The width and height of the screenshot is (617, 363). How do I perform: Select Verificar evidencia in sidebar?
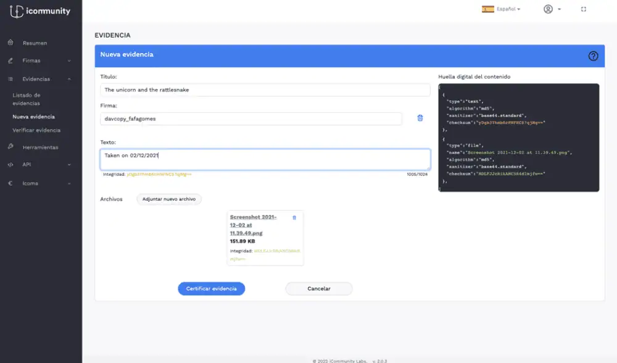(x=36, y=130)
